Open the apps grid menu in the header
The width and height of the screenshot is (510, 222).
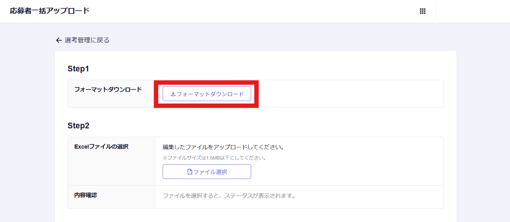pyautogui.click(x=423, y=11)
